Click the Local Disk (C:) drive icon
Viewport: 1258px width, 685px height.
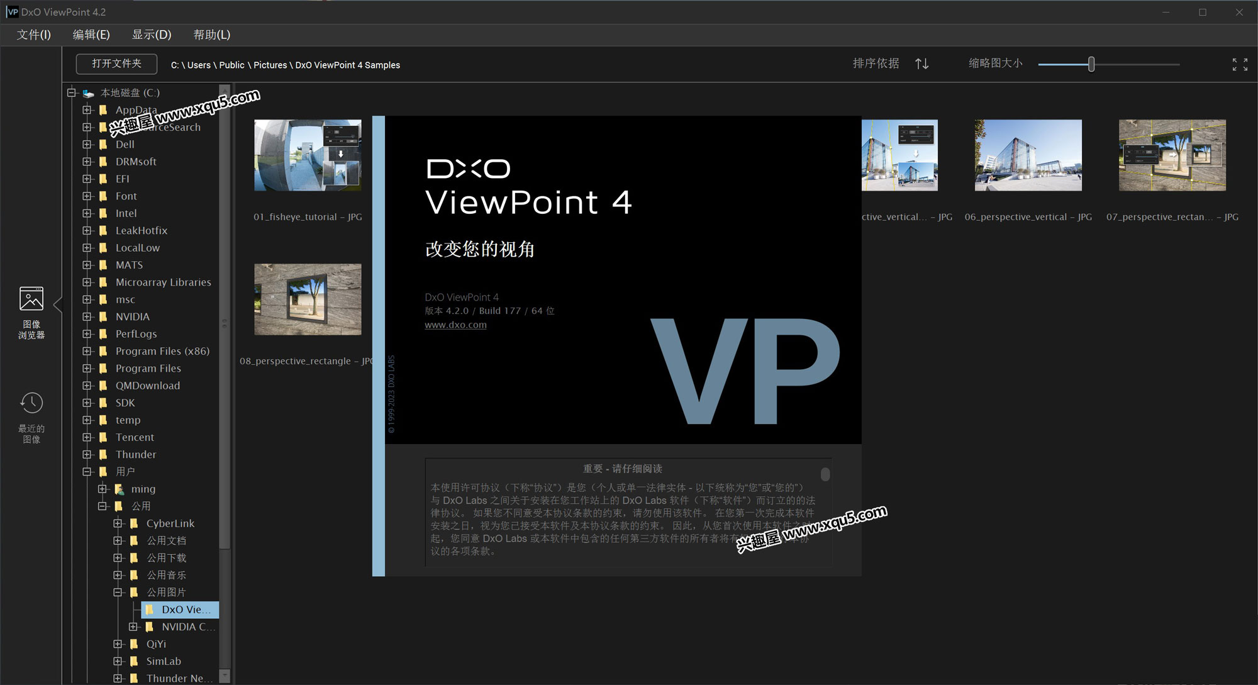[88, 93]
